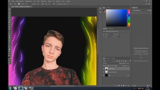Click the Windows Start button
Screen dimensions: 160x90
[x=10, y=88]
